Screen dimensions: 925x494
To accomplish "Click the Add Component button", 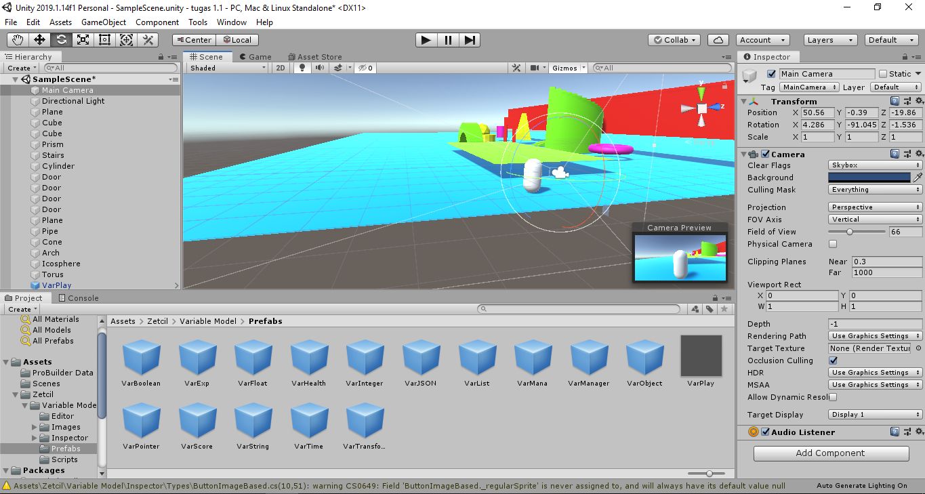I will 831,453.
